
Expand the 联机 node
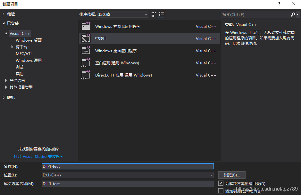tap(4, 98)
